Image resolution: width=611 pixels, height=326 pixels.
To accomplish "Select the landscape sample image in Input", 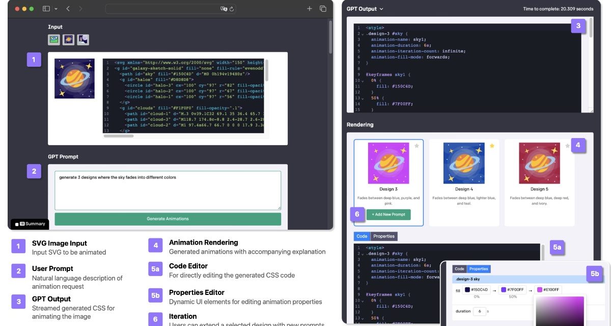I will (x=54, y=40).
